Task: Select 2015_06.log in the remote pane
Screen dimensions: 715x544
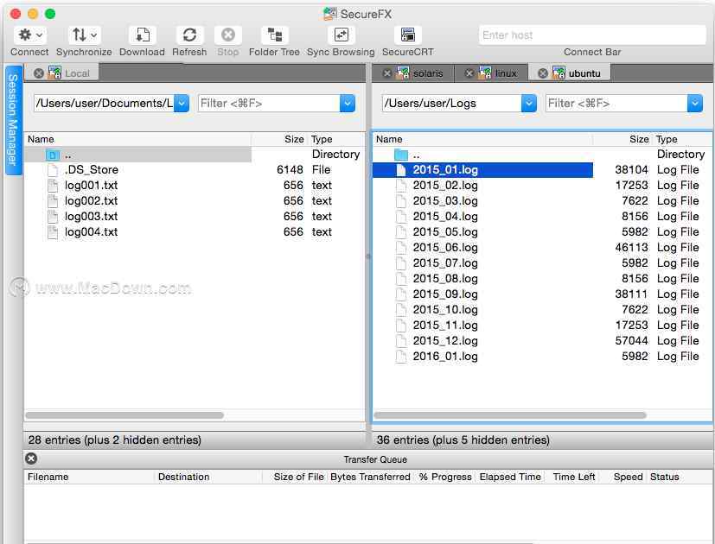Action: pyautogui.click(x=445, y=248)
